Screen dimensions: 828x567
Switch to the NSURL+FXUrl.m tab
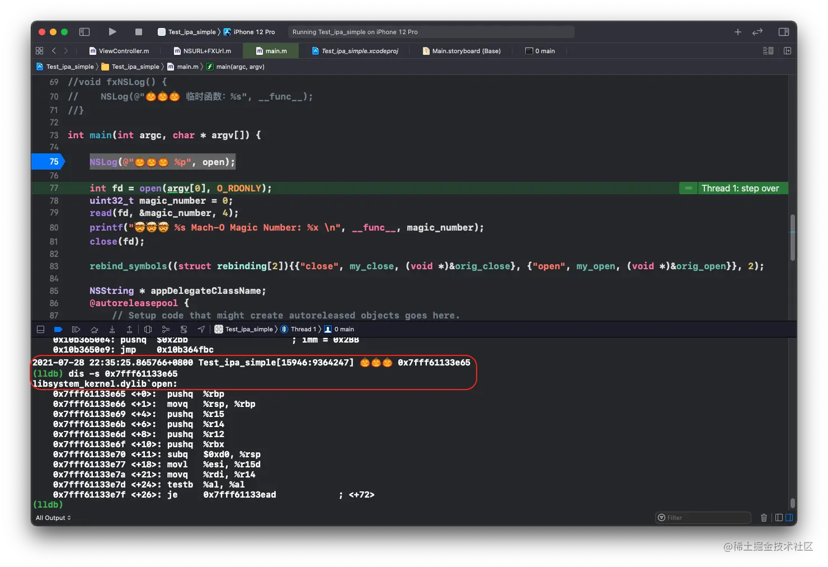(202, 51)
